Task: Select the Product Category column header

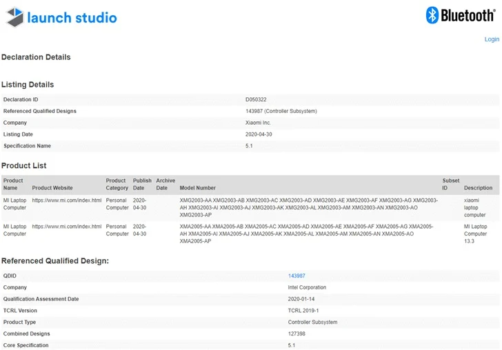Action: 117,184
